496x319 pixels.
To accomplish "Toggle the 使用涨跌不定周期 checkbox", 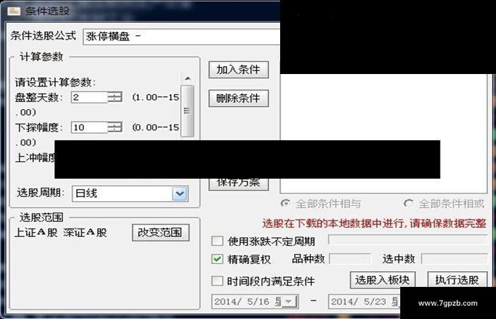I will click(x=217, y=241).
